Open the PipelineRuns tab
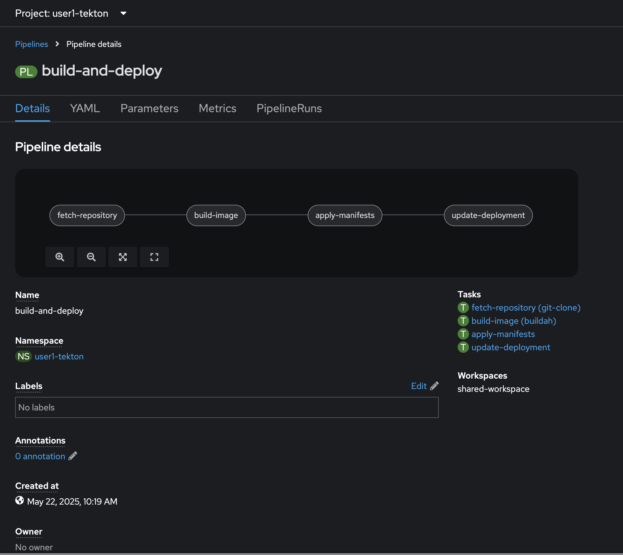The width and height of the screenshot is (623, 555). tap(289, 108)
